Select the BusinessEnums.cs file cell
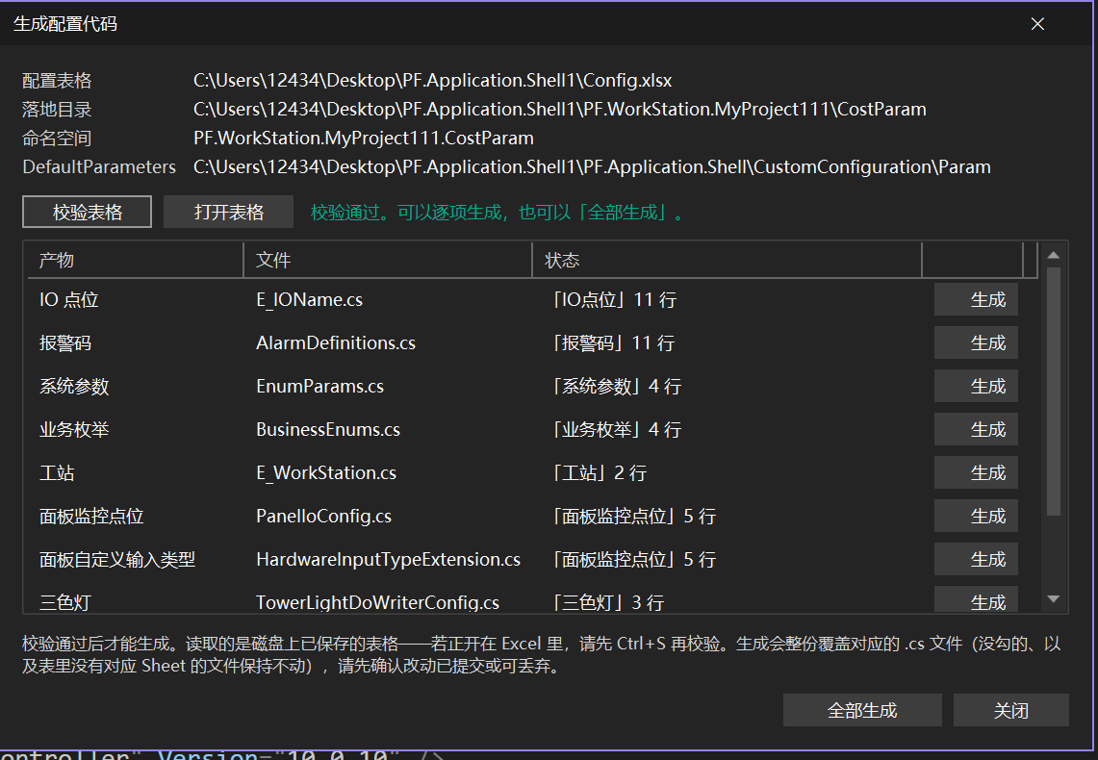1098x760 pixels. [328, 430]
